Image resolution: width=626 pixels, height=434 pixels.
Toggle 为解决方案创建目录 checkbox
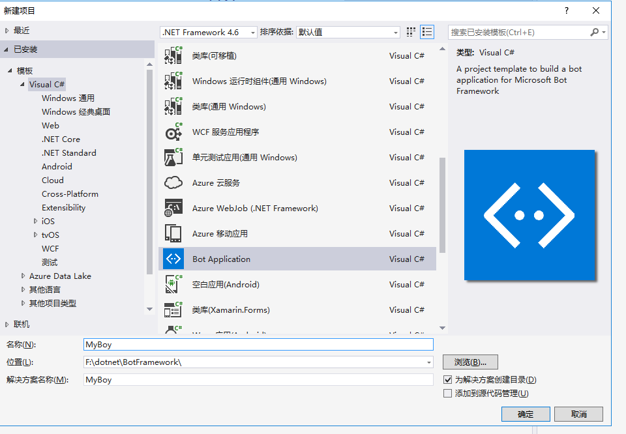447,379
